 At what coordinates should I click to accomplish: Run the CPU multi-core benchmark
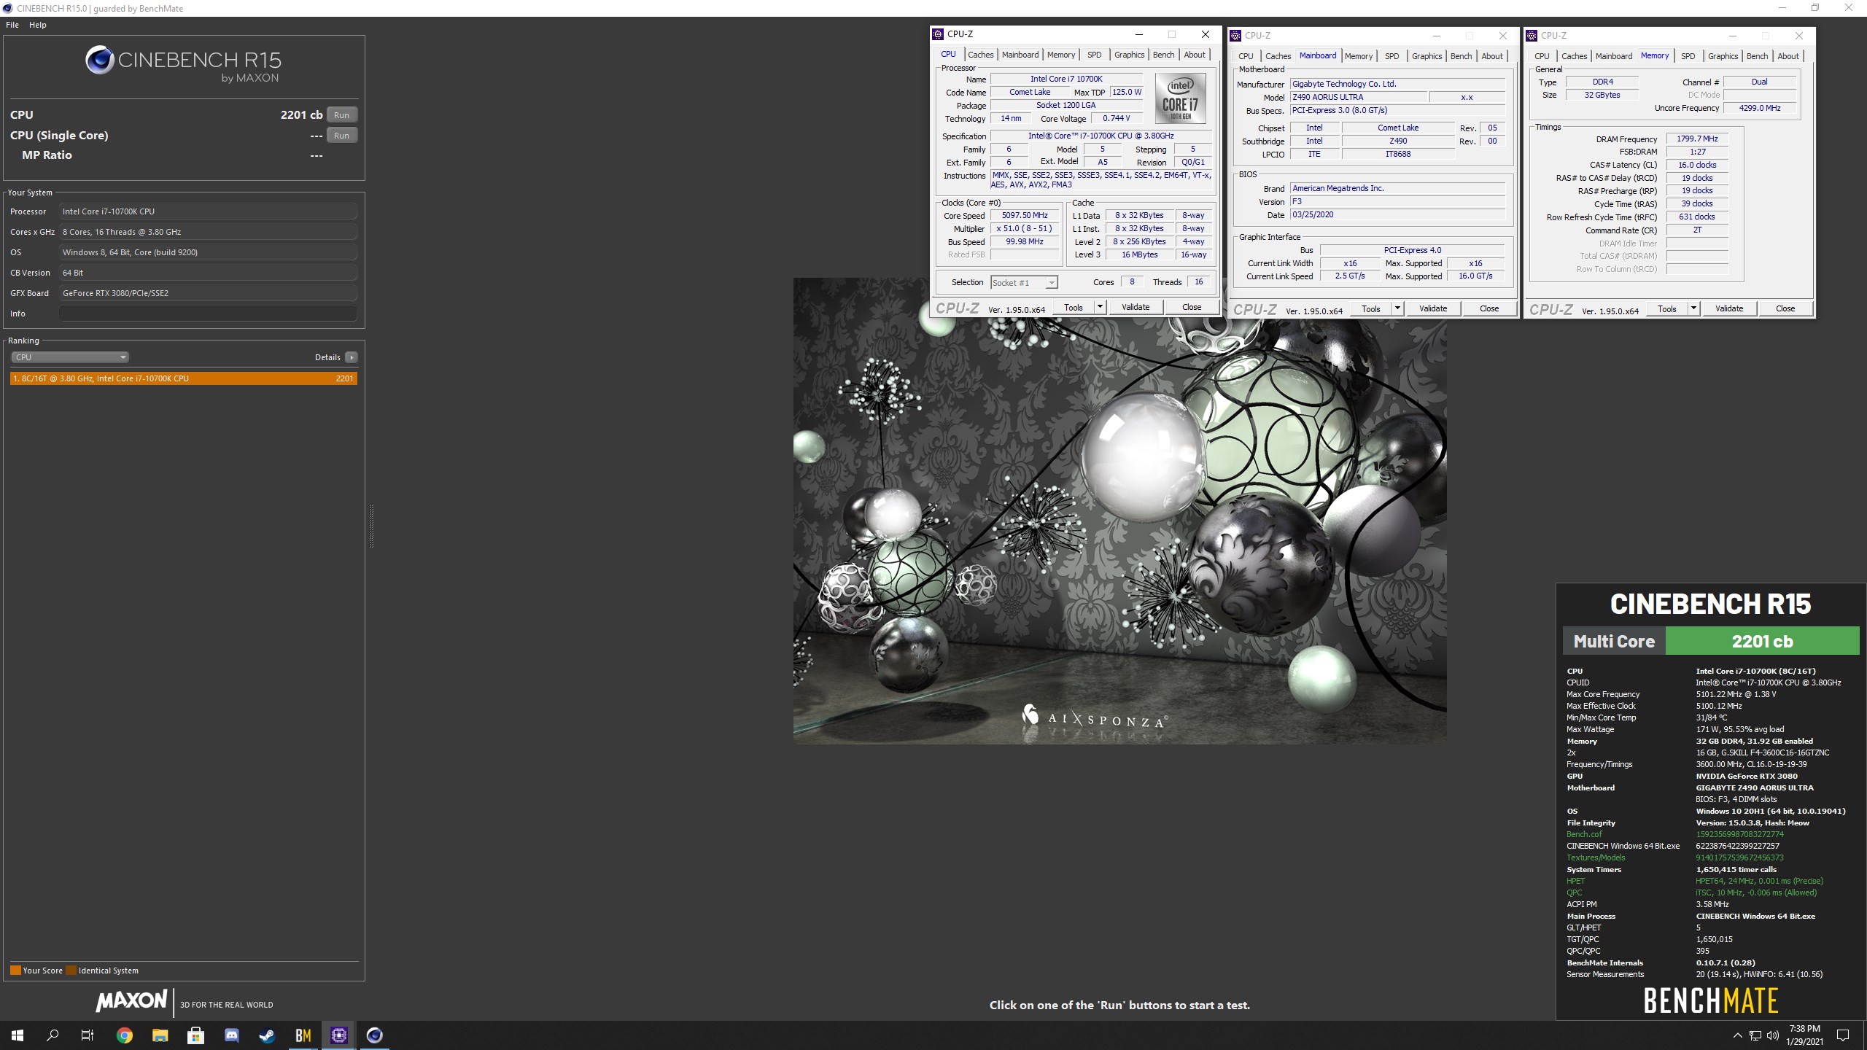click(x=341, y=114)
